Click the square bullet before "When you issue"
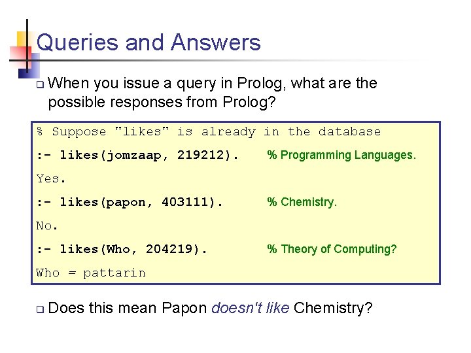This screenshot has height=353, width=471. click(40, 85)
